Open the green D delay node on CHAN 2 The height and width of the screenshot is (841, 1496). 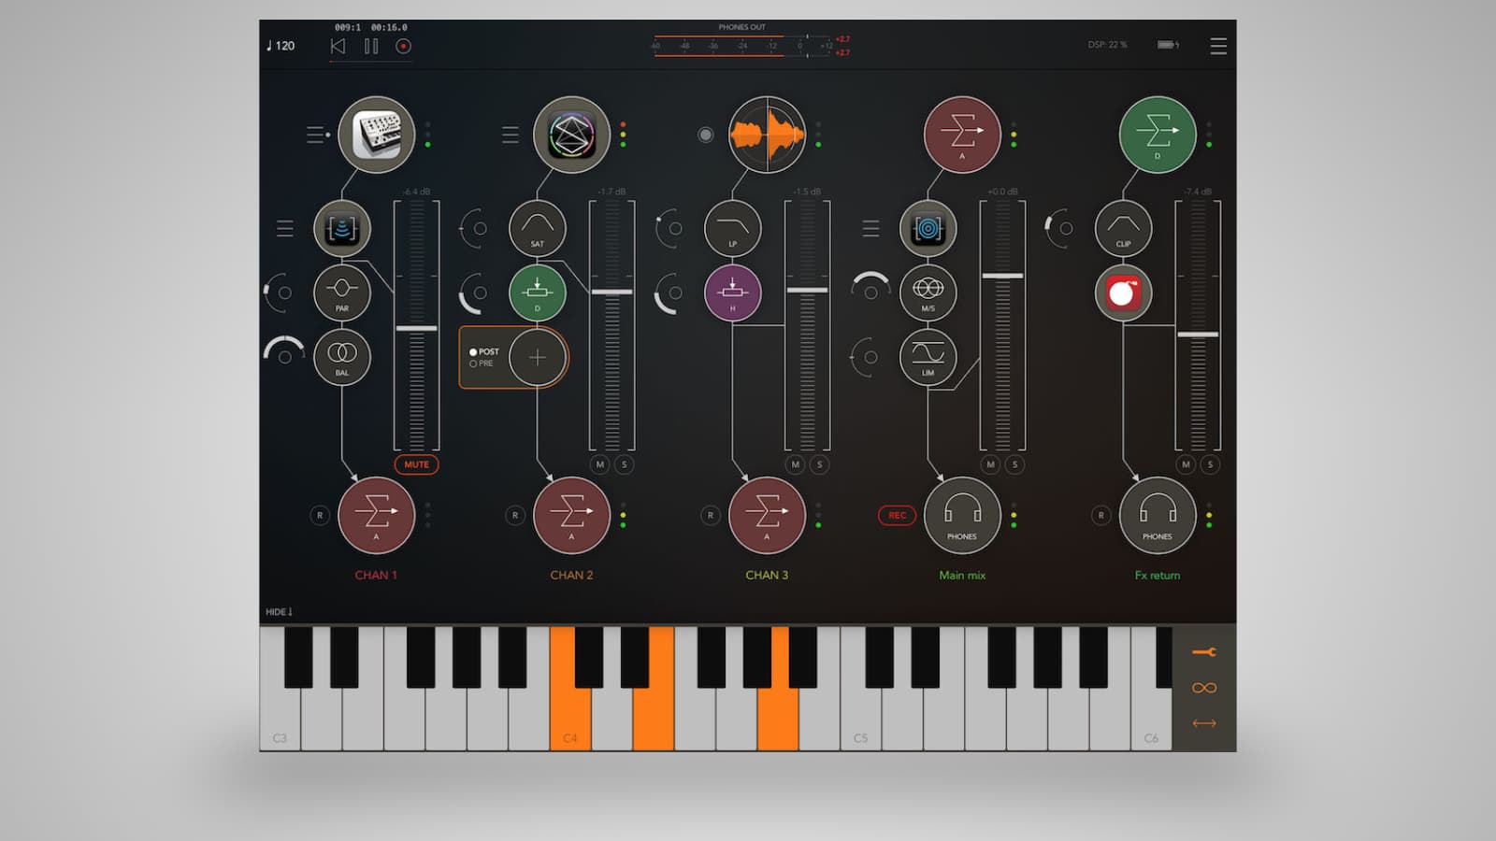(x=538, y=292)
